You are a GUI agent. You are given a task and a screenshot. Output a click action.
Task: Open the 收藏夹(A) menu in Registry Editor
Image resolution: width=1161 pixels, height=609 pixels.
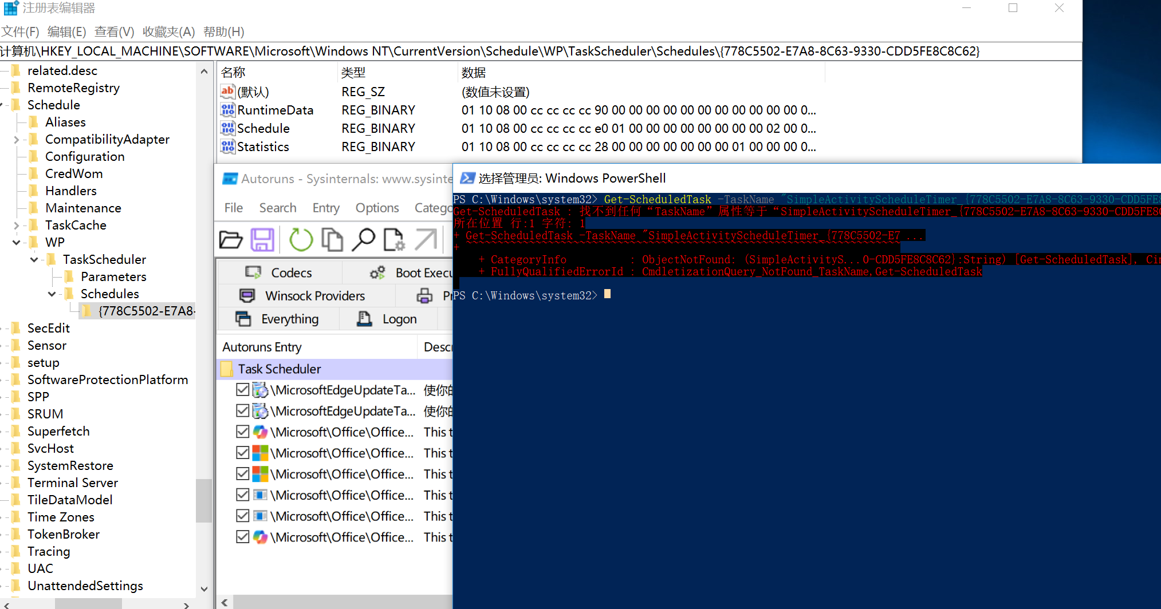[x=169, y=32]
